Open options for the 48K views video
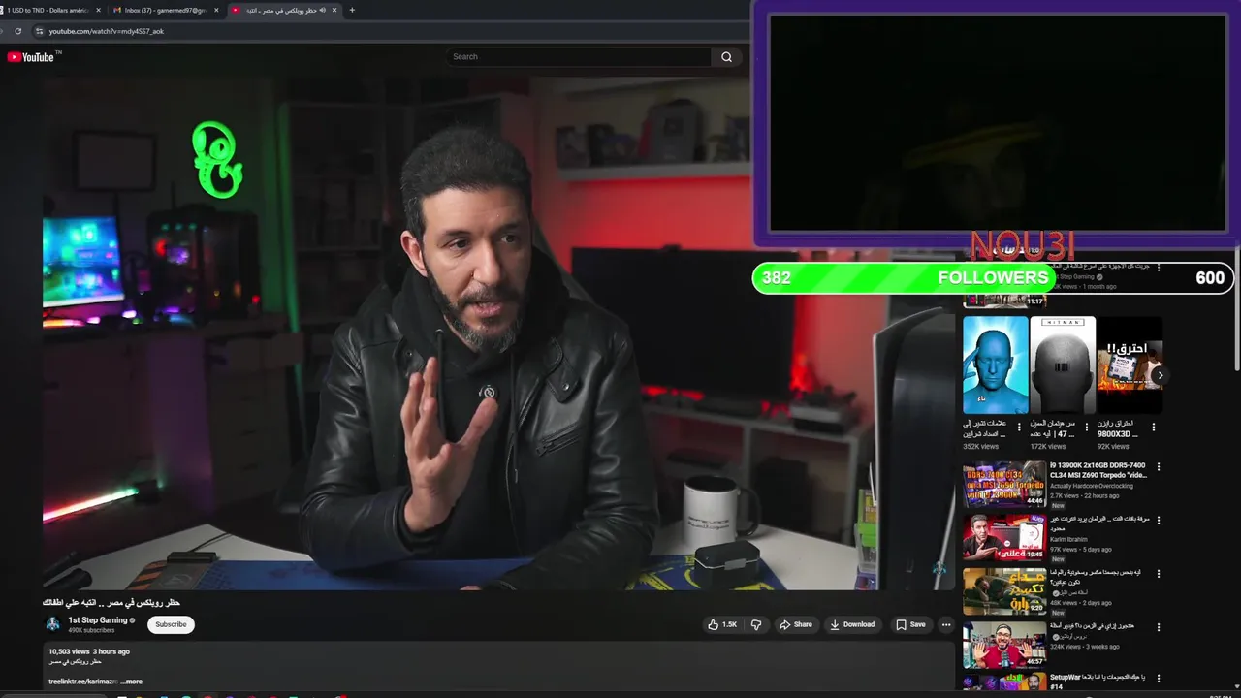 pyautogui.click(x=1158, y=573)
